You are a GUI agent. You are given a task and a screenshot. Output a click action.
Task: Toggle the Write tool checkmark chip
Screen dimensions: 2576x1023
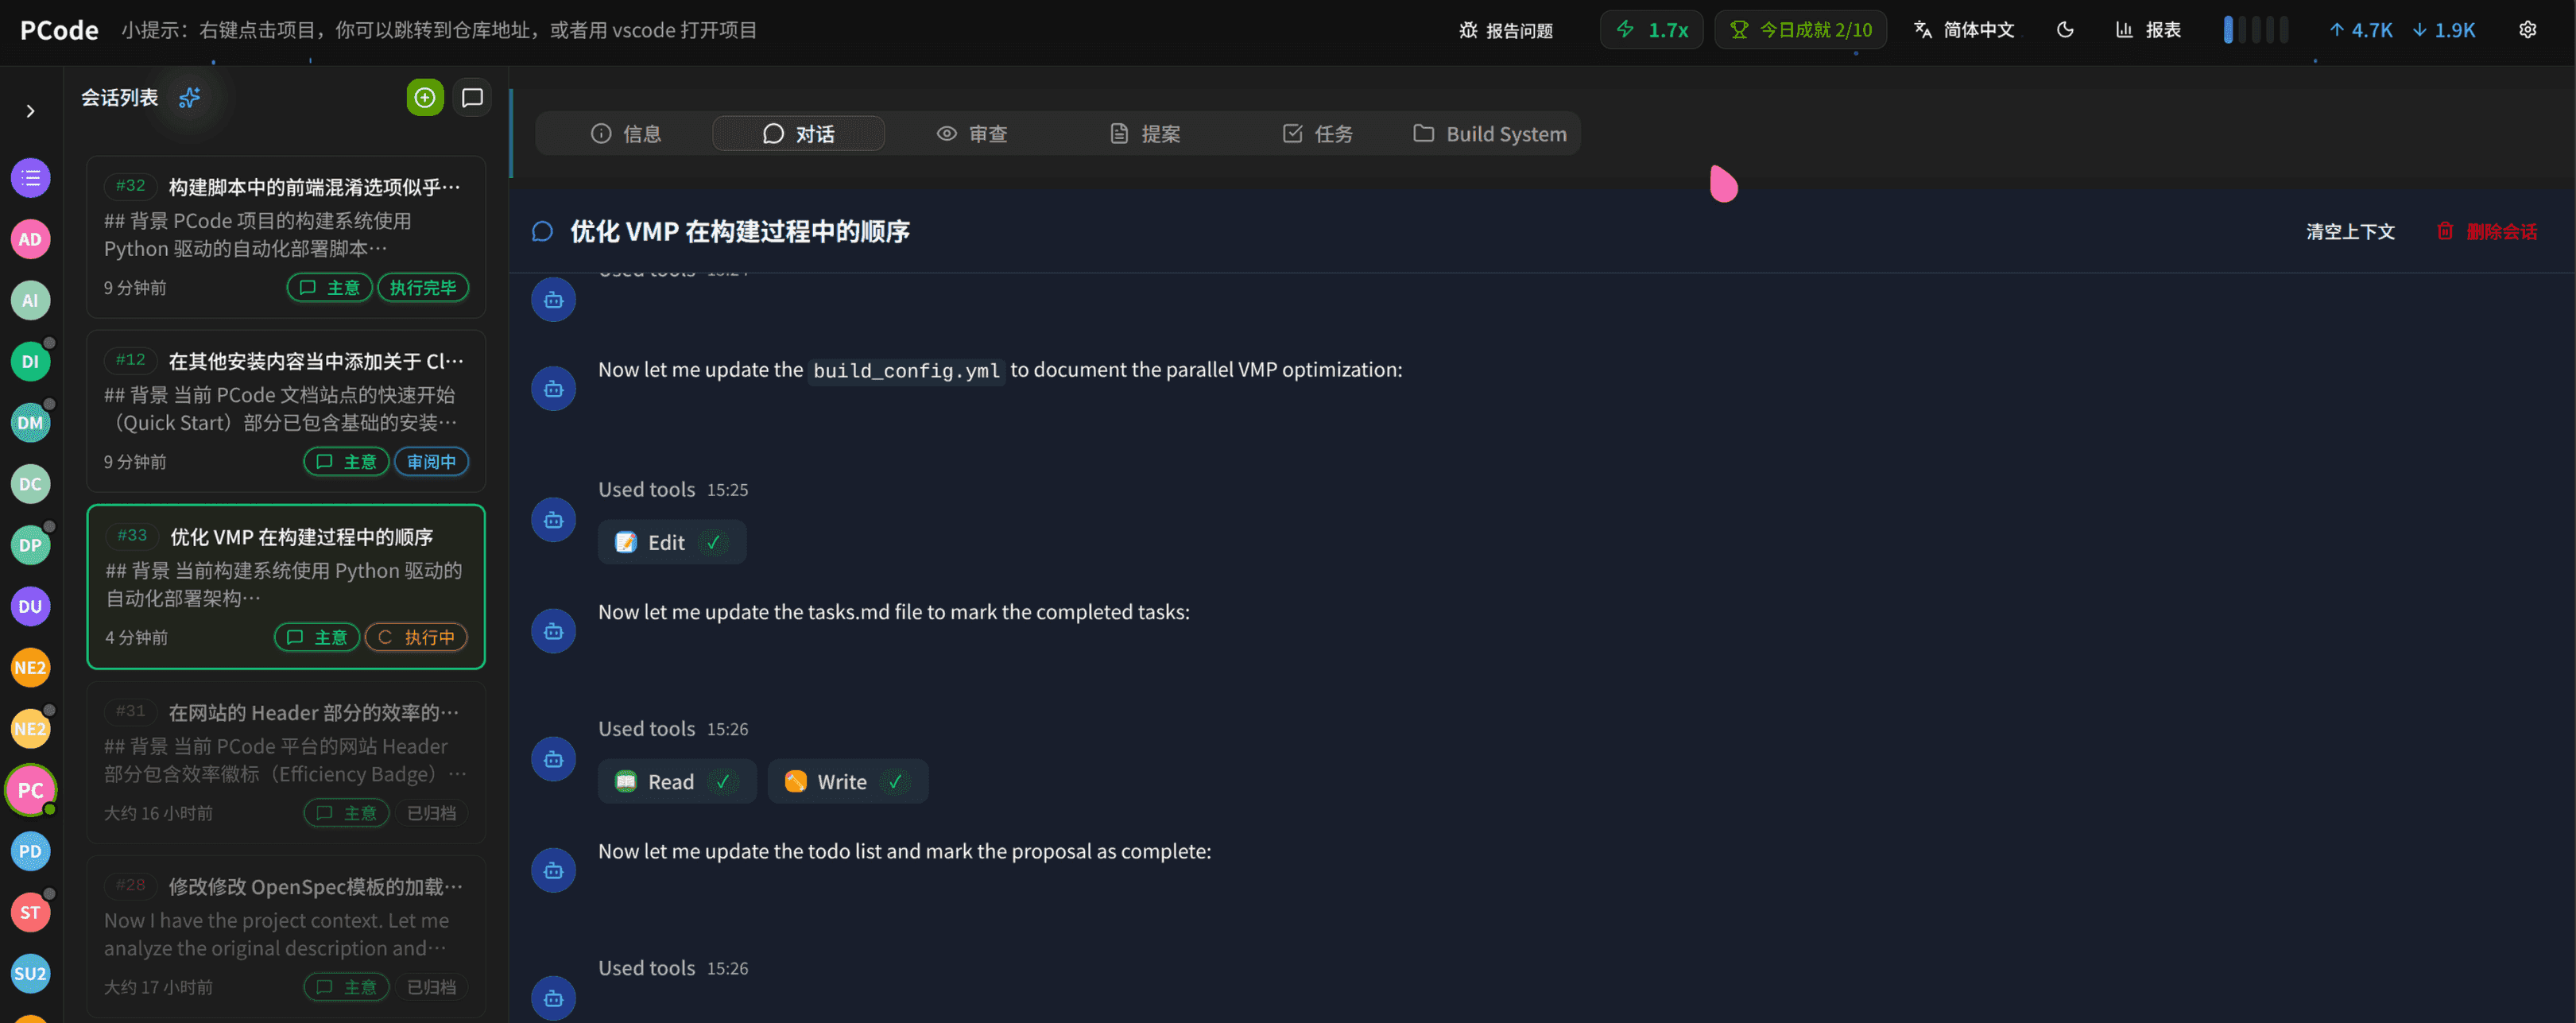pyautogui.click(x=847, y=781)
